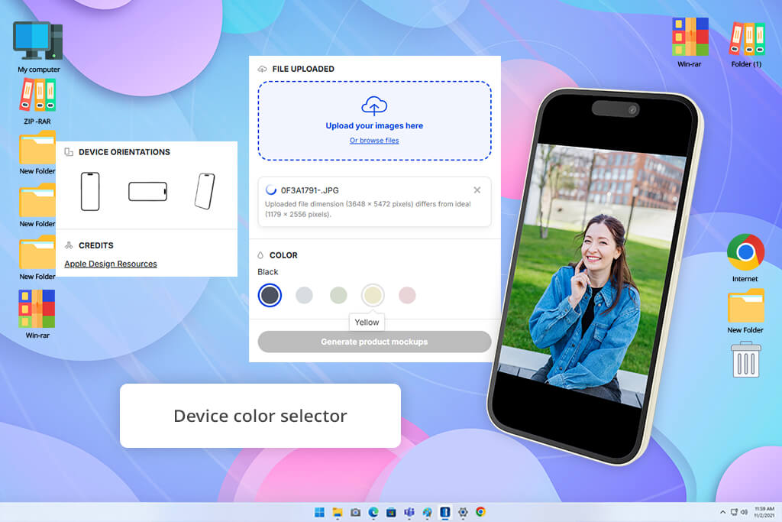Open the taskbar clock and date

tap(764, 512)
